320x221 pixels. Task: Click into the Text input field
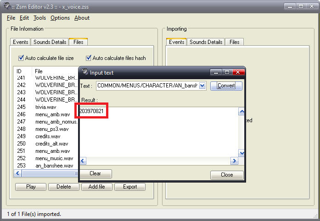tap(147, 86)
